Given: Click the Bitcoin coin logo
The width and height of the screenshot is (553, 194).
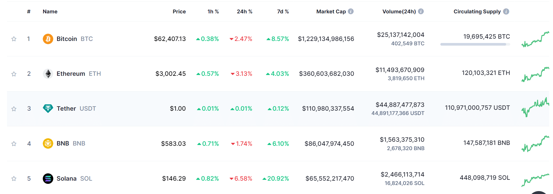Looking at the screenshot, I should click(48, 39).
